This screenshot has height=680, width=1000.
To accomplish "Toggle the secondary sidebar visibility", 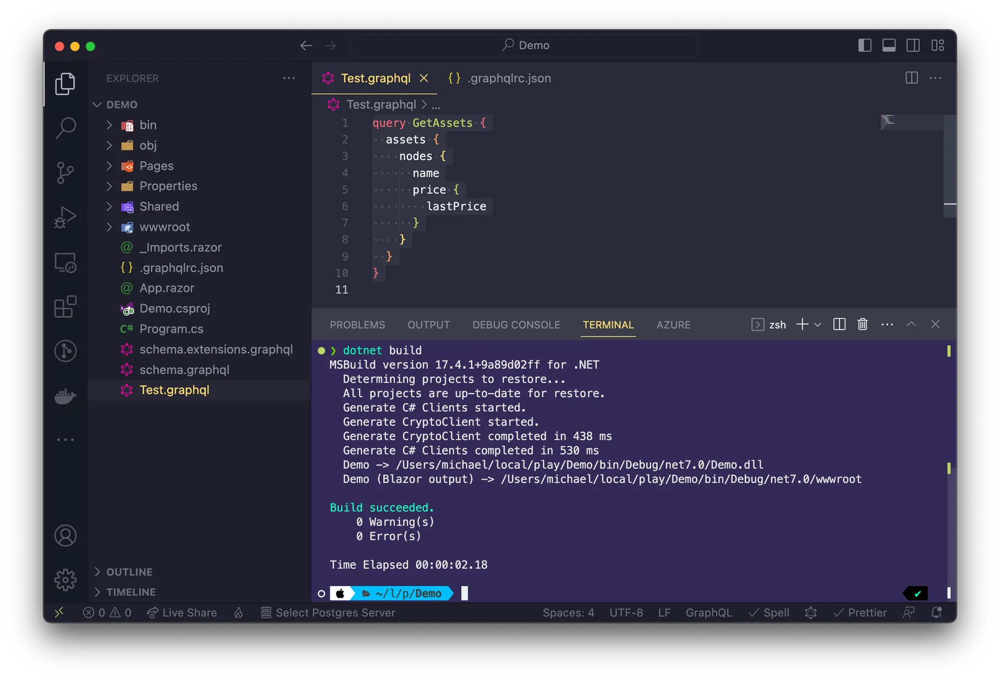I will point(913,45).
